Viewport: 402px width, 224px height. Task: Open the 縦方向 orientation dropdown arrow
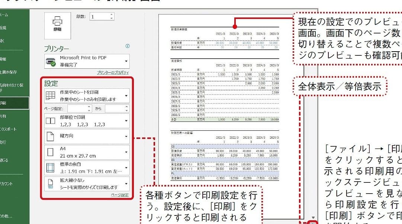126,136
